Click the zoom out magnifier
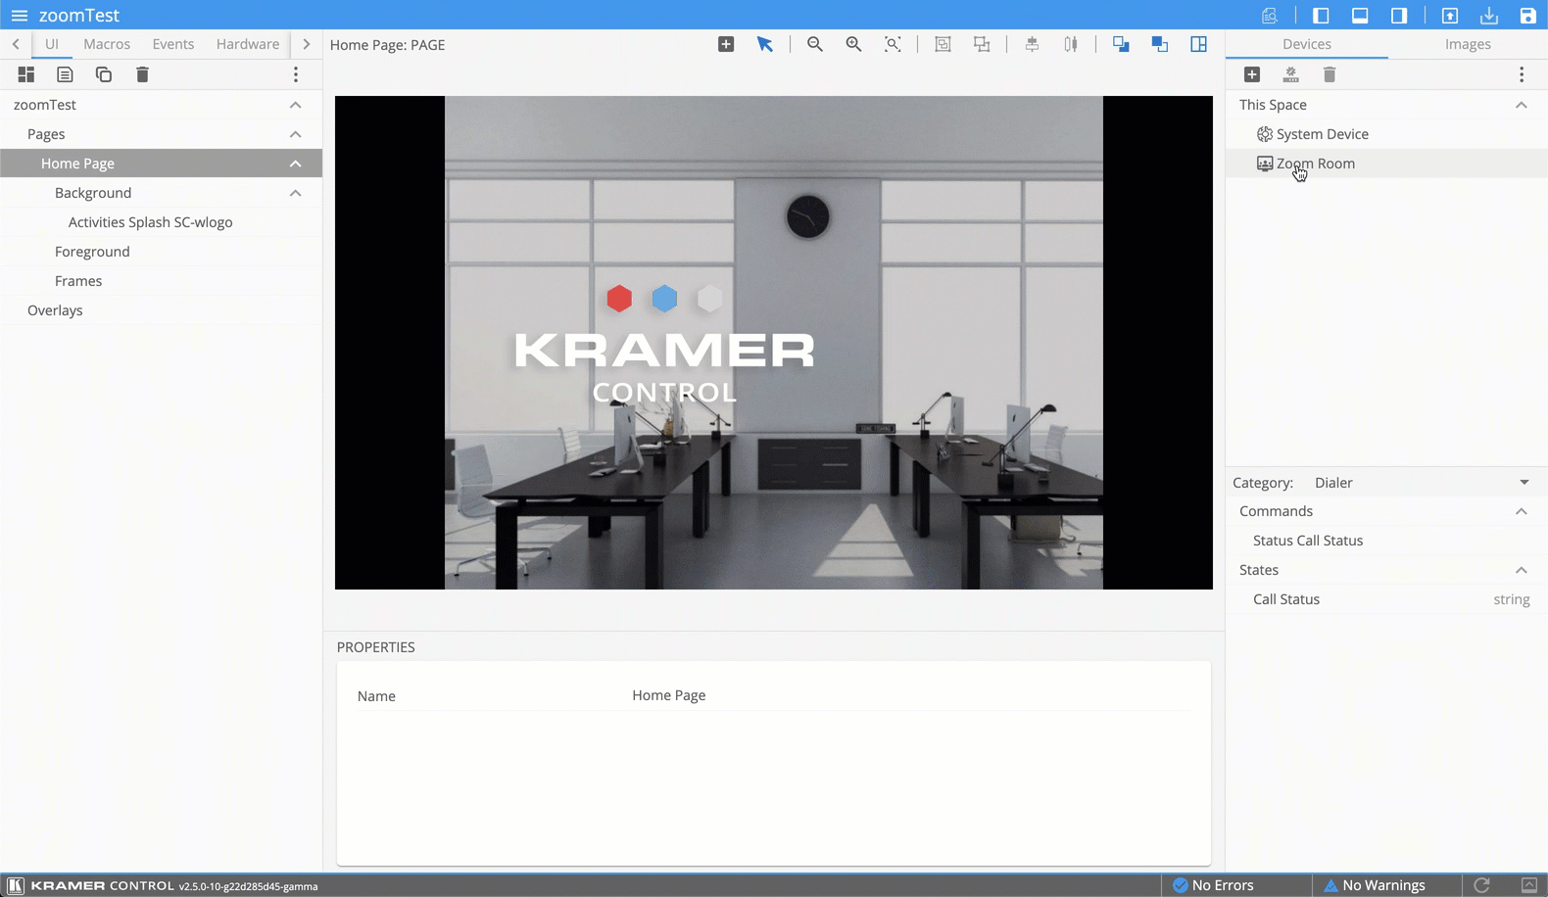The image size is (1548, 897). (x=815, y=44)
